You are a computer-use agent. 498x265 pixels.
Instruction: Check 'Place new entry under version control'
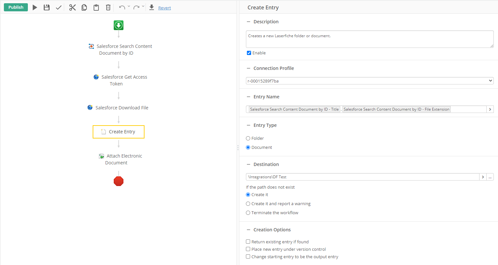click(248, 249)
